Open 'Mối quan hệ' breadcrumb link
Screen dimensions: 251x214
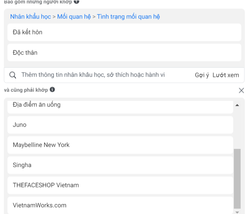click(74, 17)
